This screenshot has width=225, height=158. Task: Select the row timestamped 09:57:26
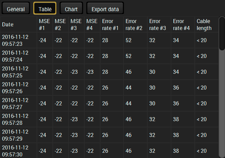[x=109, y=87]
